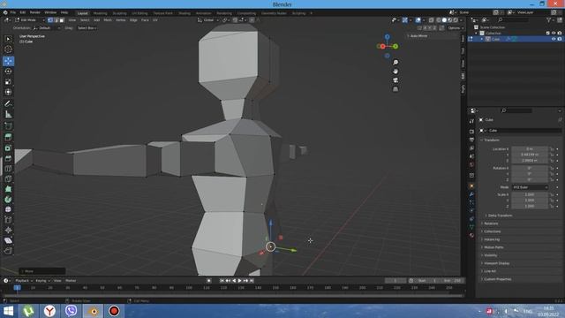Select the Move tool in the toolbar
Screen dimensions: 565x318
click(x=8, y=61)
